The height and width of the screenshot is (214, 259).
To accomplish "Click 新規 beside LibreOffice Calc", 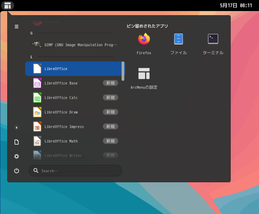I will pos(111,97).
